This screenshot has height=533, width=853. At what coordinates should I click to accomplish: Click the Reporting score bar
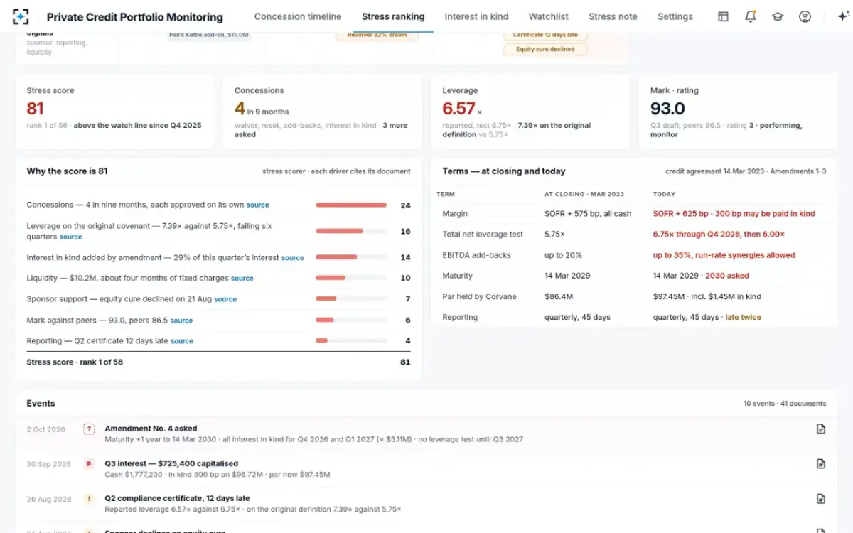351,340
